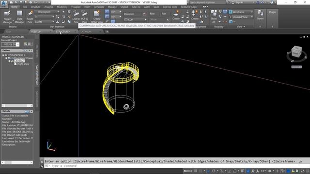Close the command line with its X icon
Screen dimensions: 310x174
[42, 161]
